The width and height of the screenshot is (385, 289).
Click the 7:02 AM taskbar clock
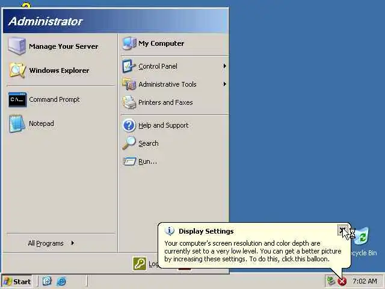tap(365, 281)
